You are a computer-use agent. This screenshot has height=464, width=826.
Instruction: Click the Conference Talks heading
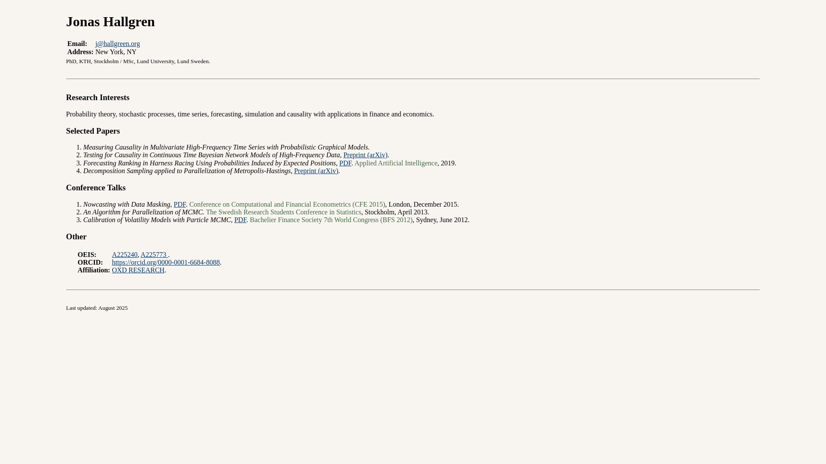coord(96,188)
